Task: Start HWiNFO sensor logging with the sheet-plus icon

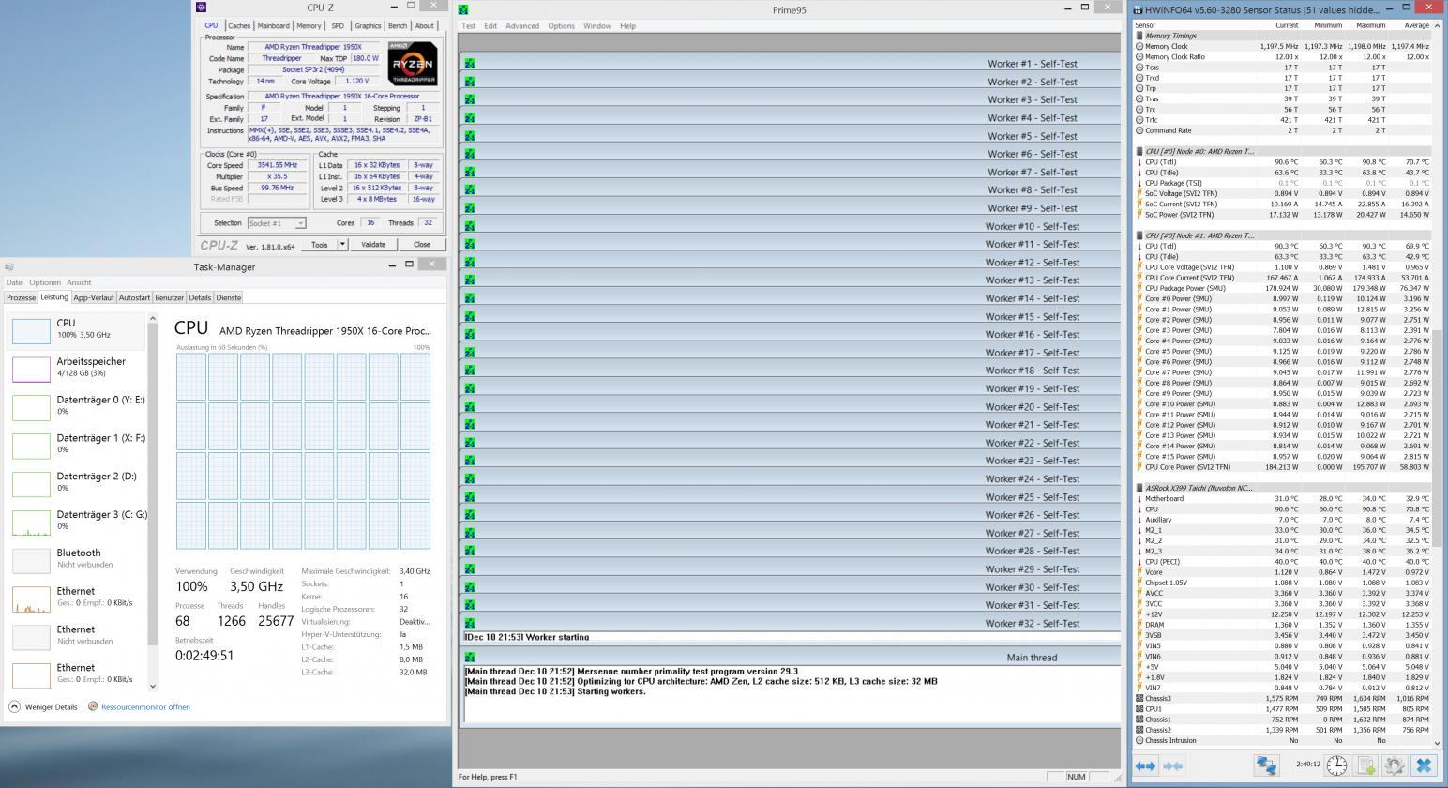Action: (x=1366, y=765)
